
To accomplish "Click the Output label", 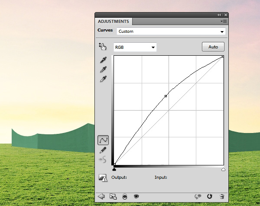I will 119,177.
